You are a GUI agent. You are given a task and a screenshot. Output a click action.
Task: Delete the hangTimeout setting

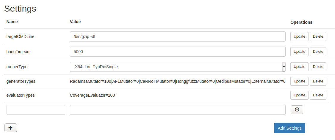[318, 52]
